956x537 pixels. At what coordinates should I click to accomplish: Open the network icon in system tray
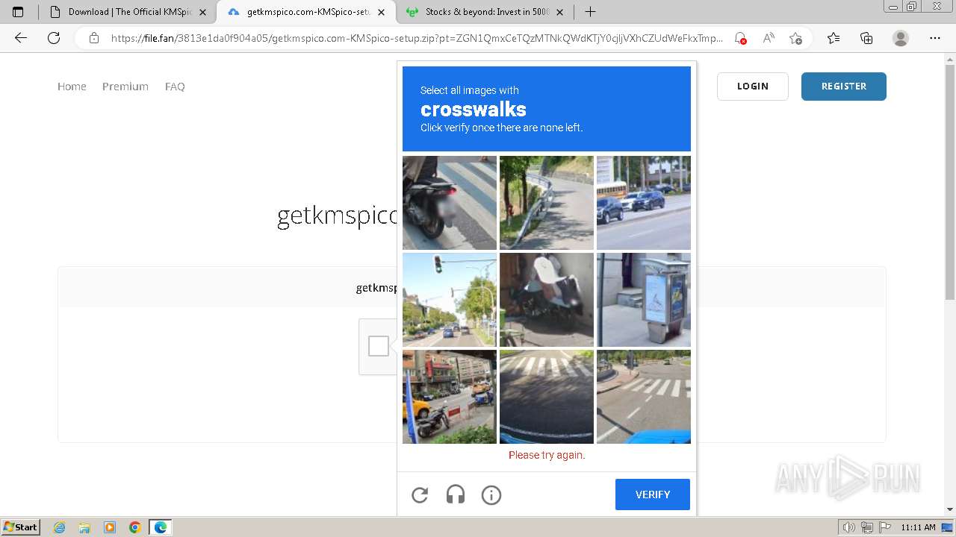[866, 527]
